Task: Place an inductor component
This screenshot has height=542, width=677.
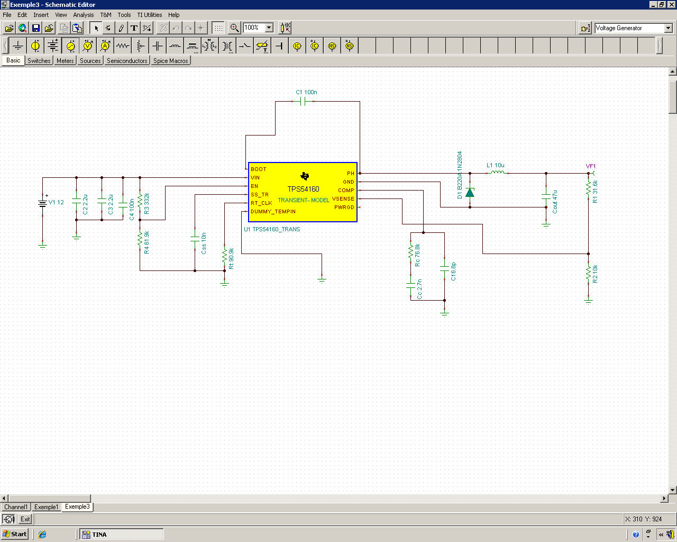Action: (175, 46)
